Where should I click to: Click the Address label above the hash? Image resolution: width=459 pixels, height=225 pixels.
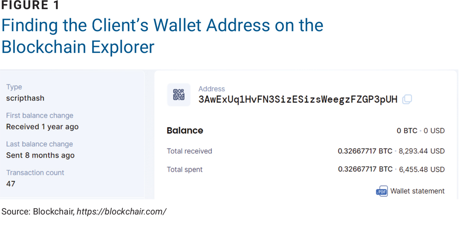click(x=212, y=89)
